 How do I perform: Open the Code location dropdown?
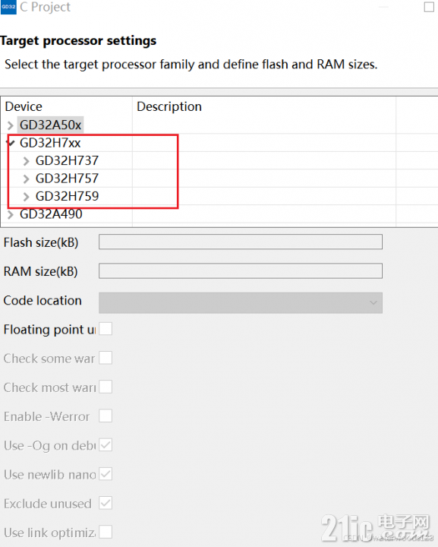click(241, 302)
